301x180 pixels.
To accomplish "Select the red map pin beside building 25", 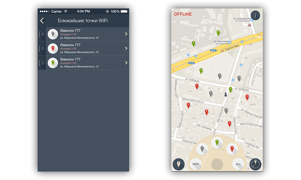I will [x=197, y=87].
